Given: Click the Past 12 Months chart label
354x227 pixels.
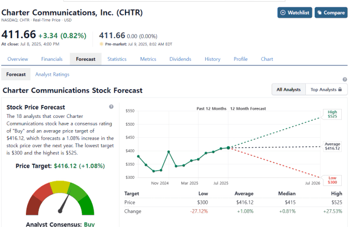Looking at the screenshot, I should [x=211, y=109].
